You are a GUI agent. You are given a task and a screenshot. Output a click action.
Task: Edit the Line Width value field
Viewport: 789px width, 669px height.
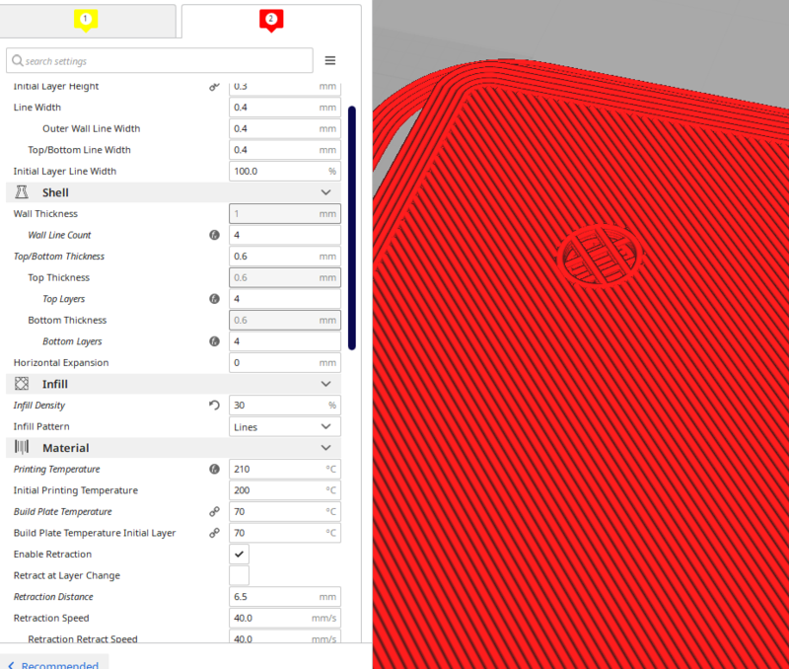pos(285,108)
